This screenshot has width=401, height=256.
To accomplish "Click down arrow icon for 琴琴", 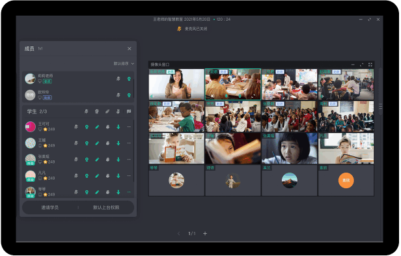I will pos(118,192).
